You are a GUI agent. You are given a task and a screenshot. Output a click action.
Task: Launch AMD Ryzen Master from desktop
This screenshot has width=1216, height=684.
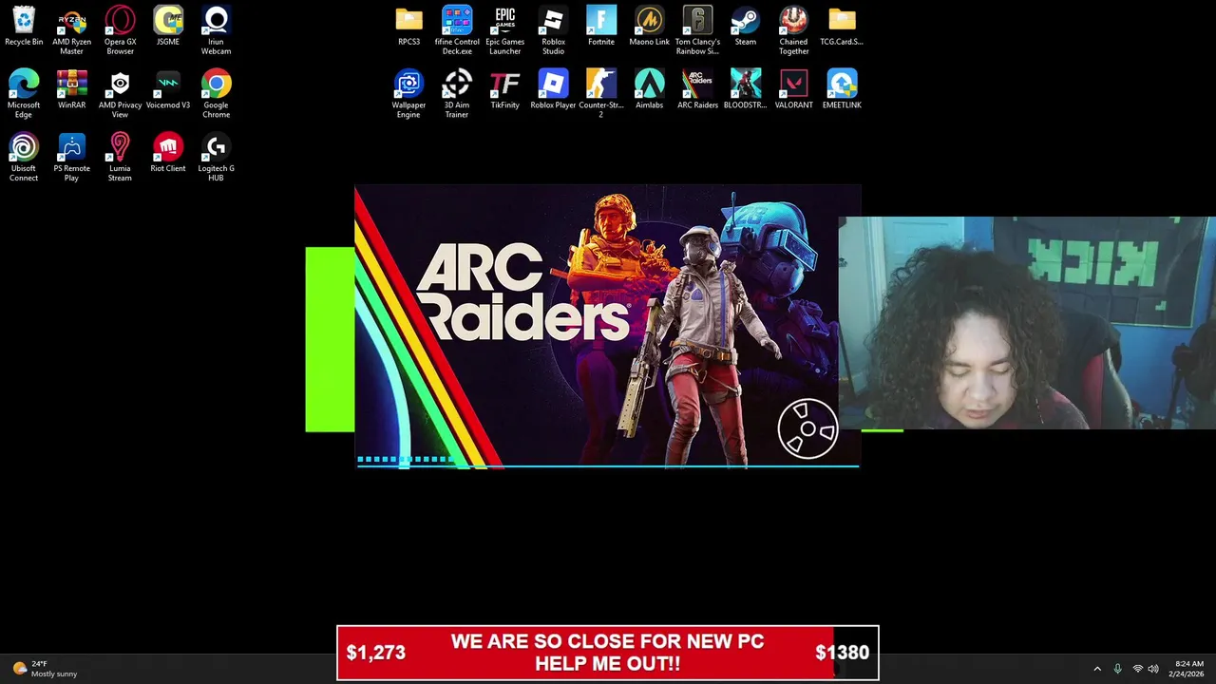(71, 30)
